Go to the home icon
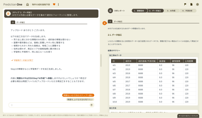This screenshot has height=118, width=202. (x=27, y=4)
